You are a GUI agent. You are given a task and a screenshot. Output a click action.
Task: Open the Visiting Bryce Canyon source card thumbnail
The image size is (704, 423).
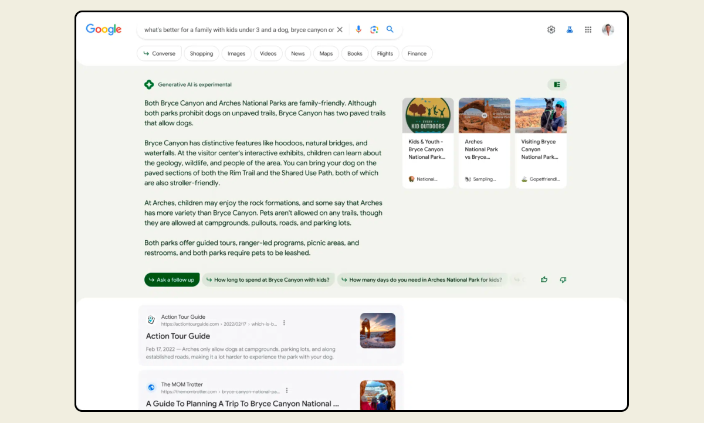click(540, 115)
